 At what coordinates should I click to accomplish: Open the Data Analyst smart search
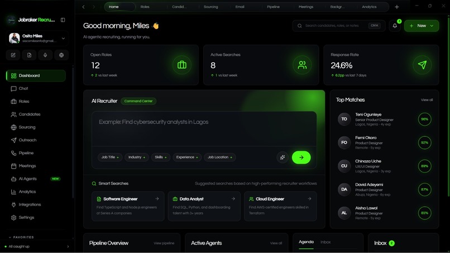[x=204, y=206]
